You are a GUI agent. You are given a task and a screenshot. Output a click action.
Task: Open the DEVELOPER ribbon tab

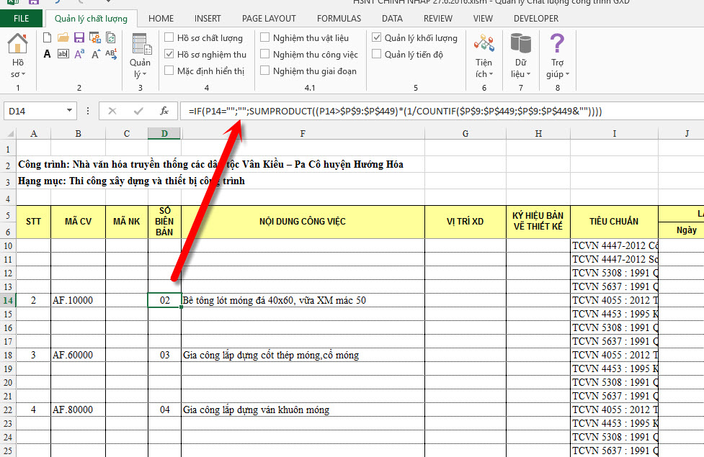click(x=536, y=19)
